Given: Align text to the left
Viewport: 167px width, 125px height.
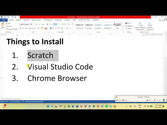Looking at the screenshot, I should click(51, 28).
